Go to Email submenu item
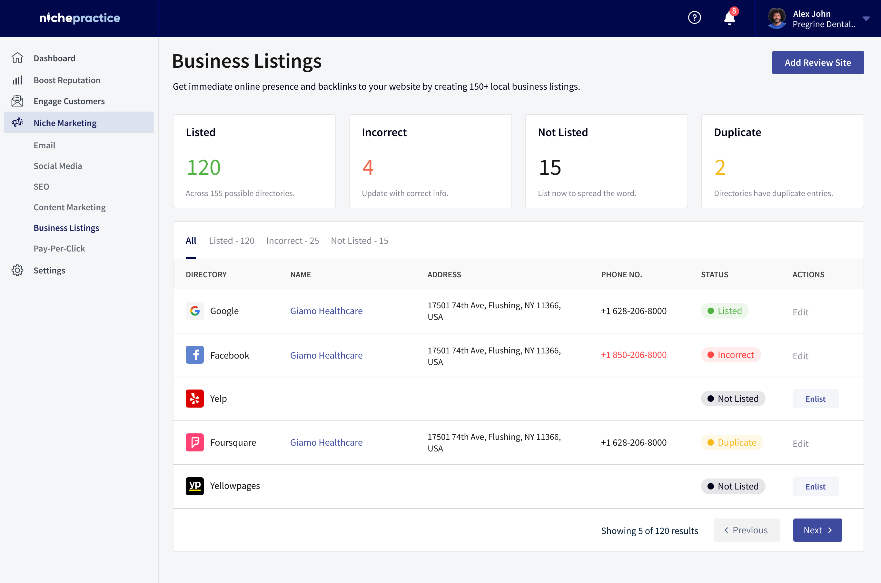Image resolution: width=881 pixels, height=583 pixels. click(44, 145)
